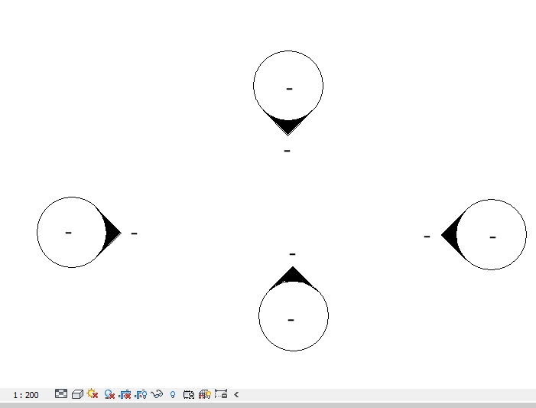Open the Detail Level options
Viewport: 536px width, 408px height.
point(61,394)
